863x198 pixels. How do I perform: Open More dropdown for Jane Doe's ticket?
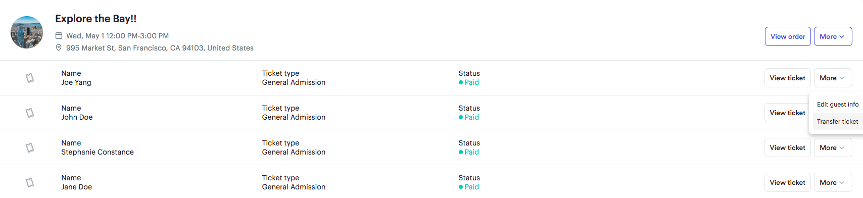pyautogui.click(x=833, y=182)
